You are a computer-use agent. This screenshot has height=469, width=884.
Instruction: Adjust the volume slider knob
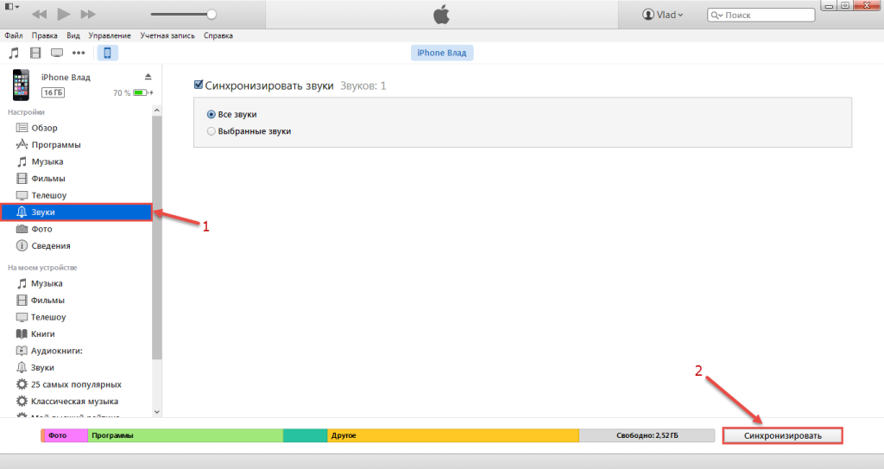(212, 14)
